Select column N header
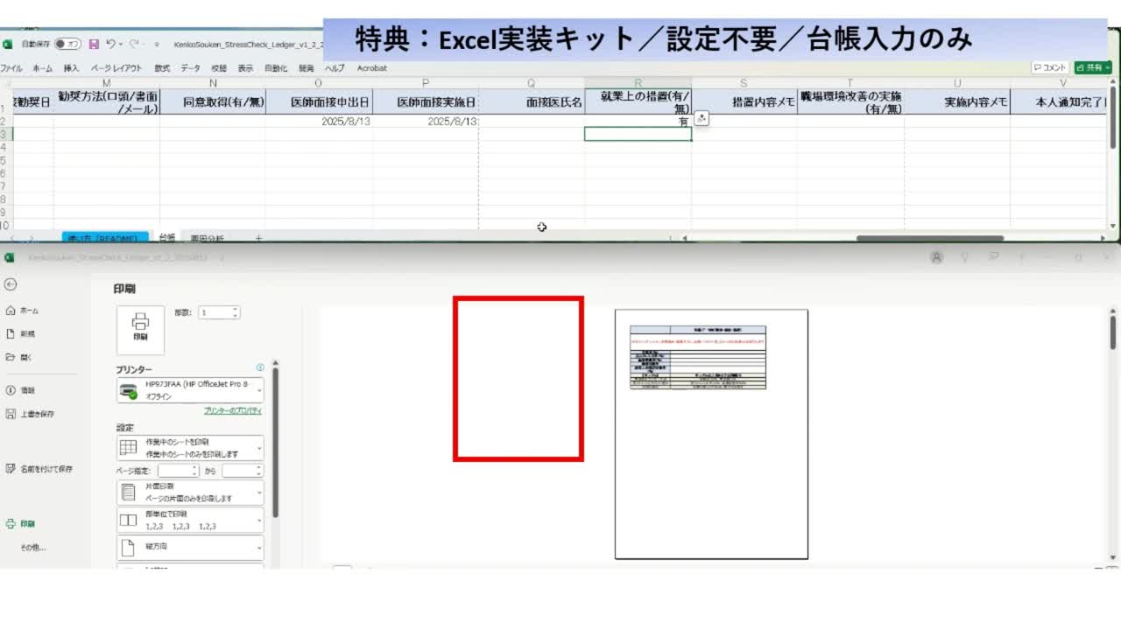1121x630 pixels. point(213,83)
